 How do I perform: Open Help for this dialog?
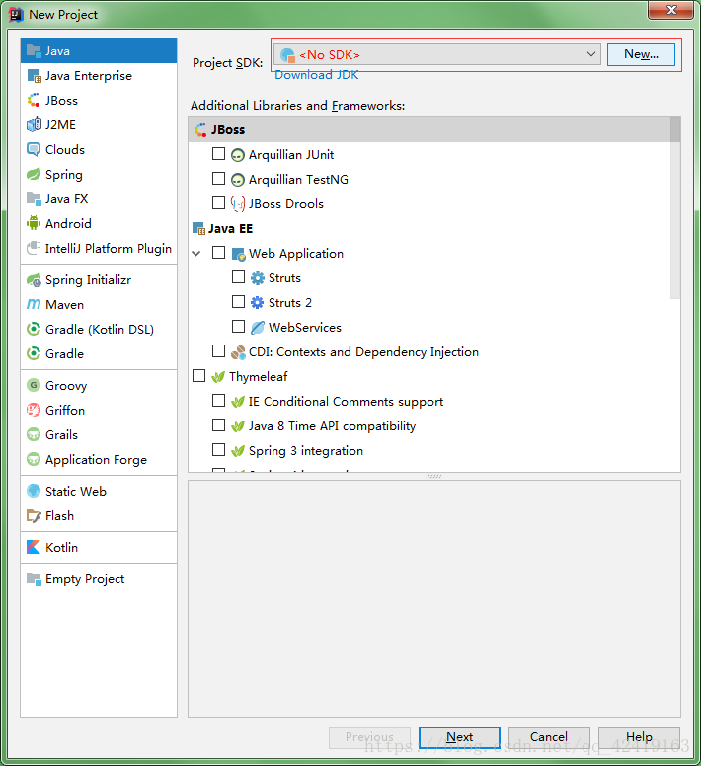(x=639, y=736)
